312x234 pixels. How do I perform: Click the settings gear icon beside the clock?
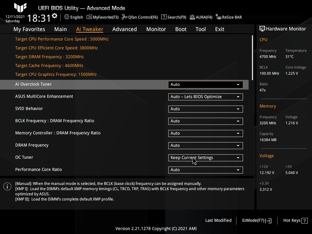click(55, 16)
